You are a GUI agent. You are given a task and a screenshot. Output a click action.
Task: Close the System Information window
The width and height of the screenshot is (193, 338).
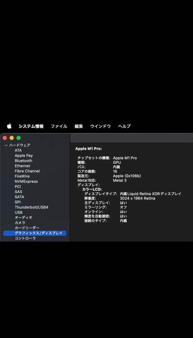(5, 138)
